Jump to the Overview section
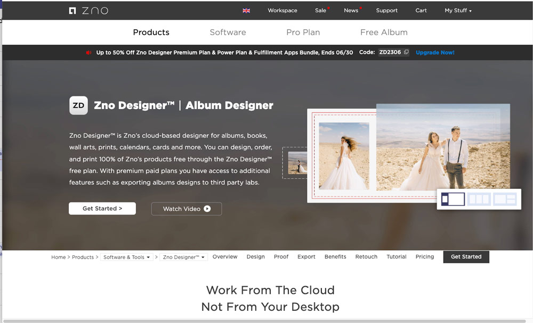533x323 pixels. [225, 257]
